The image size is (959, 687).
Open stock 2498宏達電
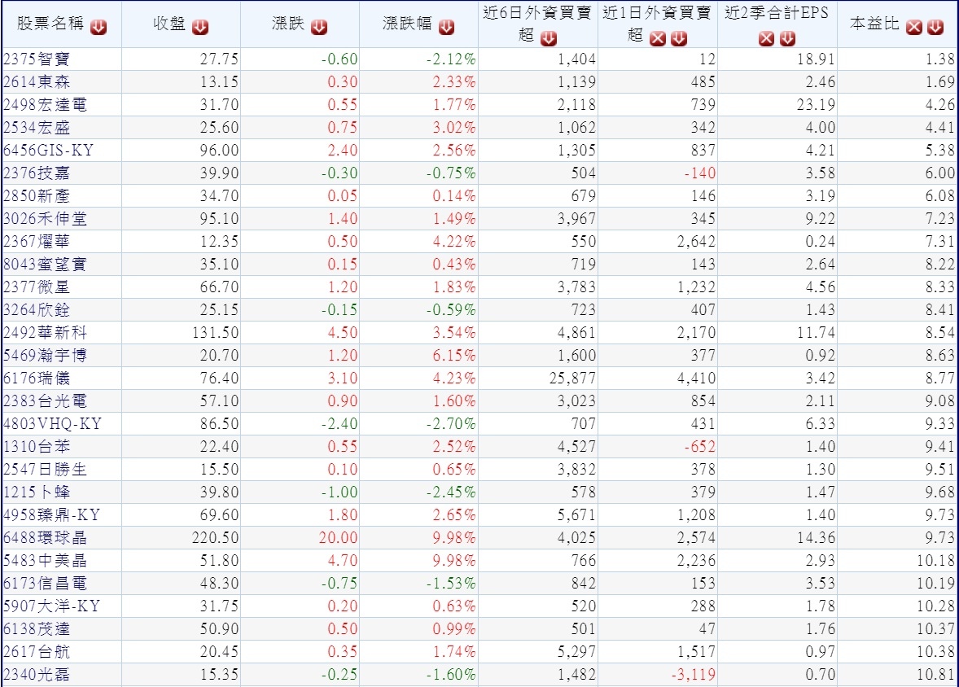coord(46,105)
